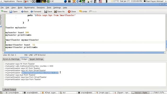Click 'mysmarttoaster toast 51' code line
Image resolution: width=167 pixels, height=94 pixels.
[20, 45]
